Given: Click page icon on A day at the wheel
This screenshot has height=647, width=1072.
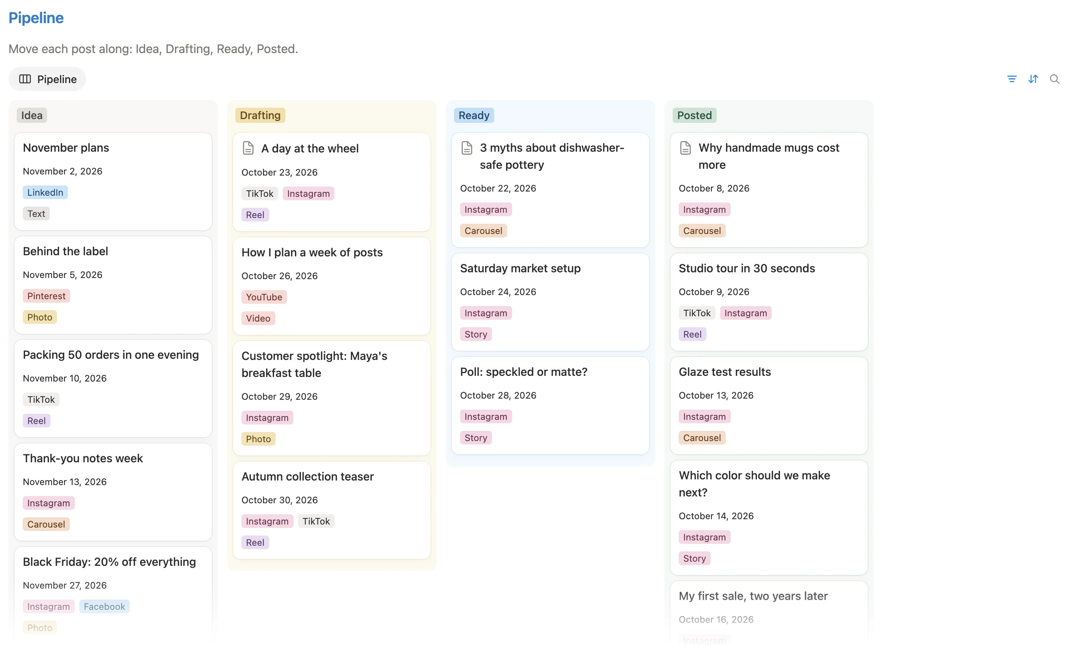Looking at the screenshot, I should [248, 148].
